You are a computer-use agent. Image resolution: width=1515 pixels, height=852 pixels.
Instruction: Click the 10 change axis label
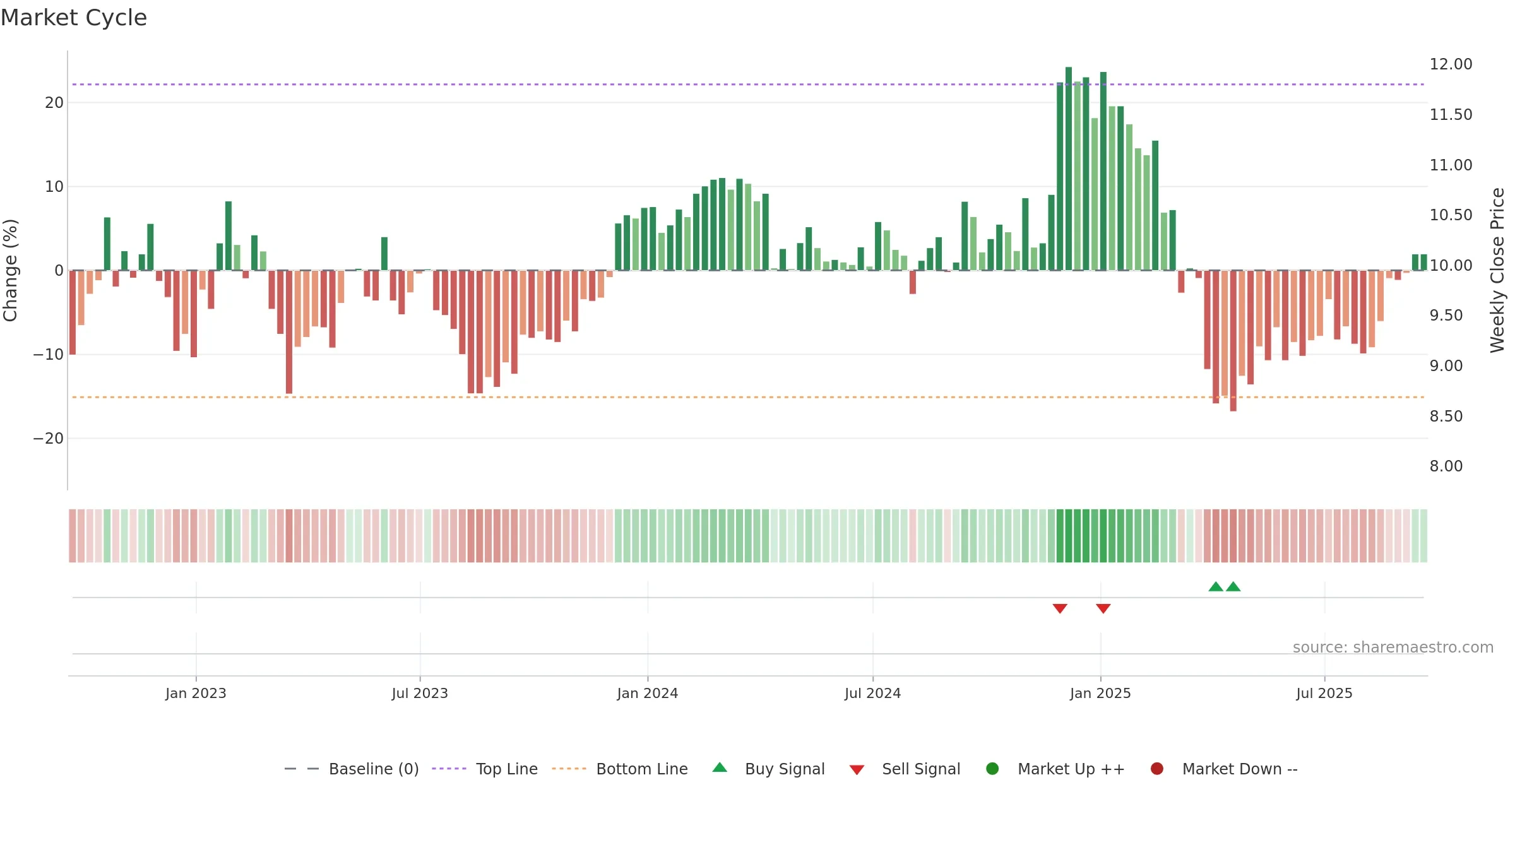tap(54, 187)
